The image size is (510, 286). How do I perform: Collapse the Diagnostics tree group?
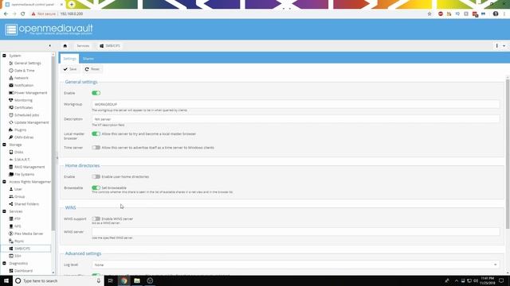[4, 263]
